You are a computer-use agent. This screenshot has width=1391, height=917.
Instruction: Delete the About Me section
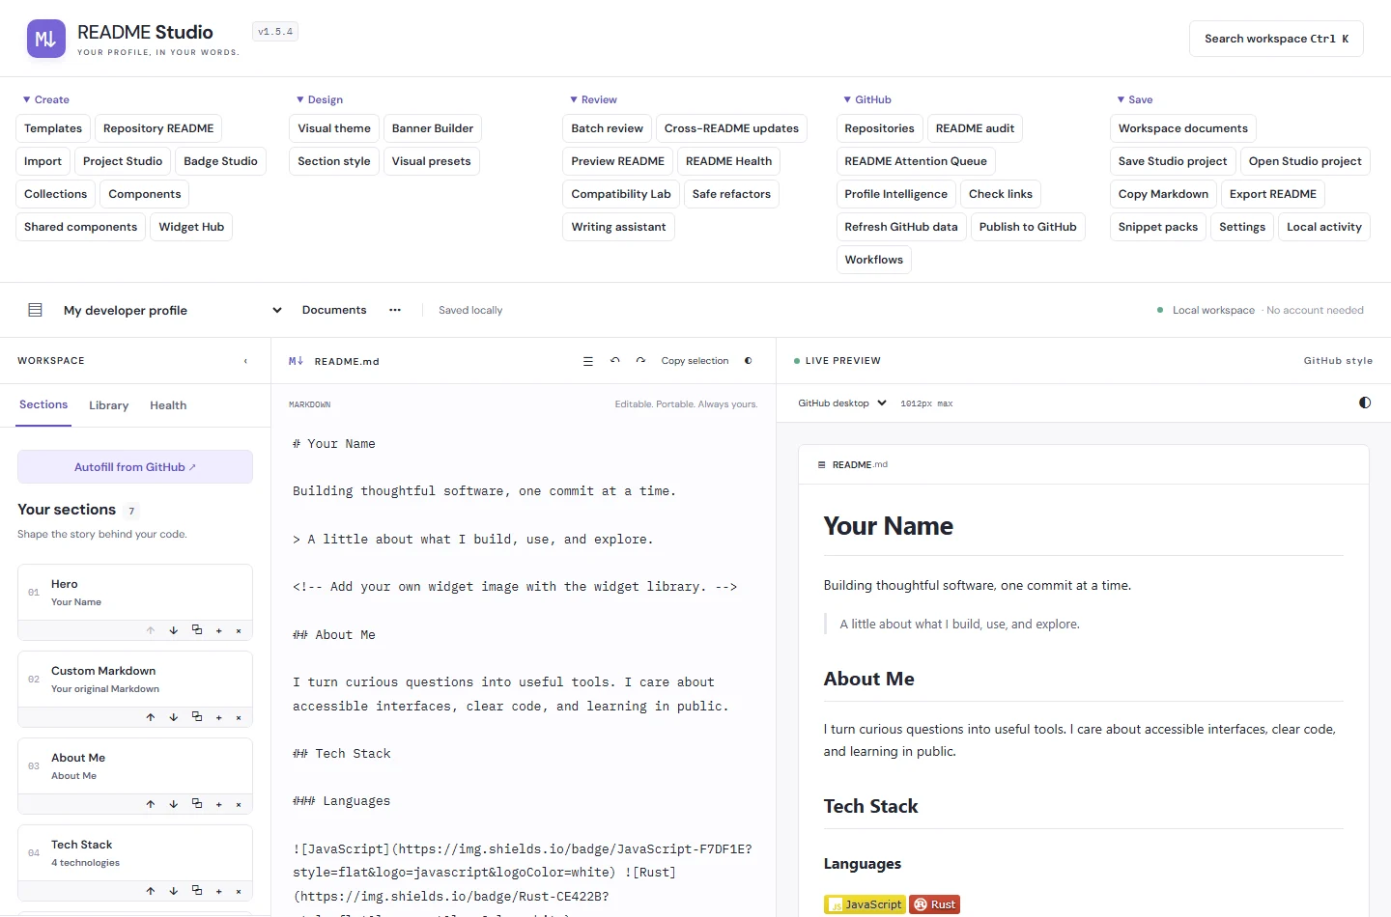pos(239,804)
